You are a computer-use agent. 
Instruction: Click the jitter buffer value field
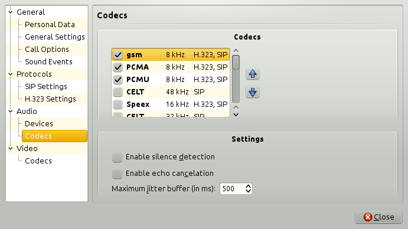pos(233,189)
